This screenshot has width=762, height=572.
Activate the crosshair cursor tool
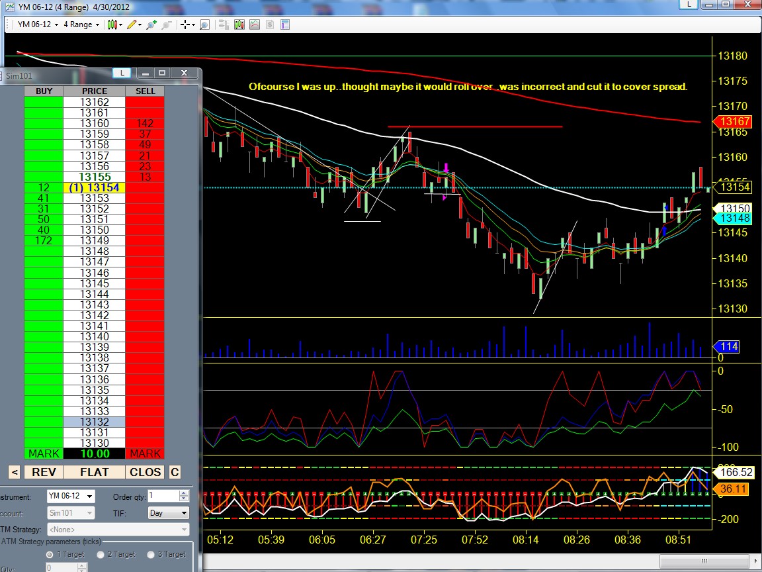pos(185,24)
